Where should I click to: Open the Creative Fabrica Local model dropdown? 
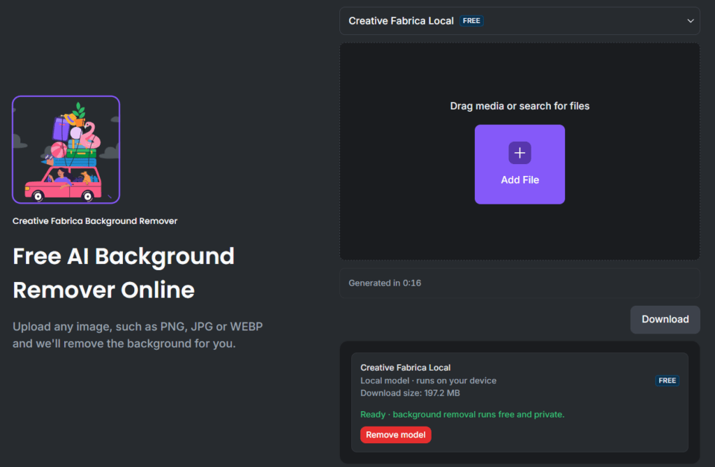point(519,21)
